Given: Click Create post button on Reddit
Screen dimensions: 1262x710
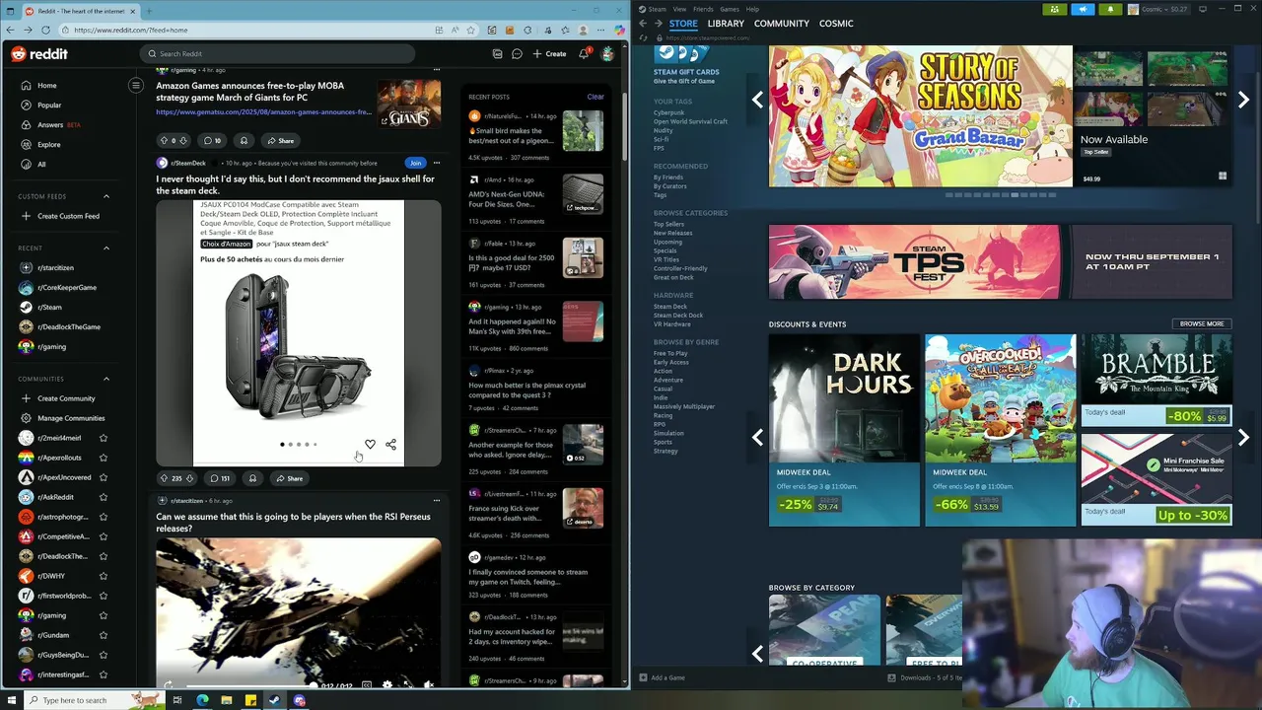Looking at the screenshot, I should click(549, 54).
